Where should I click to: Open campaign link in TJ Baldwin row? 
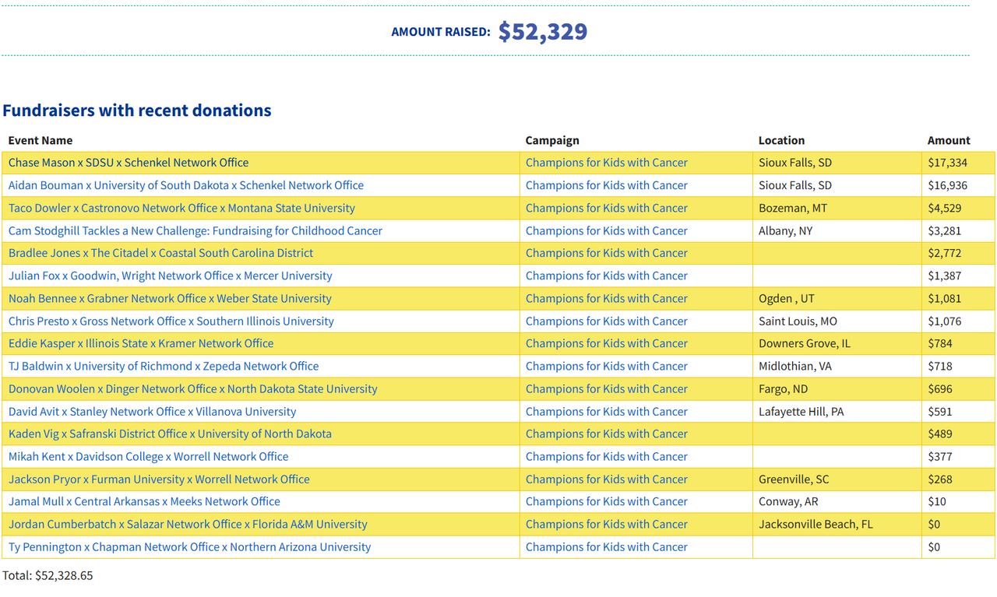[607, 366]
